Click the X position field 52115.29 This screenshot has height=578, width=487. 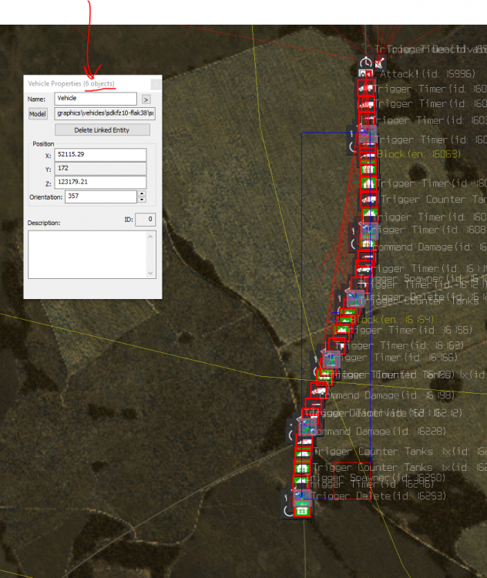pyautogui.click(x=100, y=155)
